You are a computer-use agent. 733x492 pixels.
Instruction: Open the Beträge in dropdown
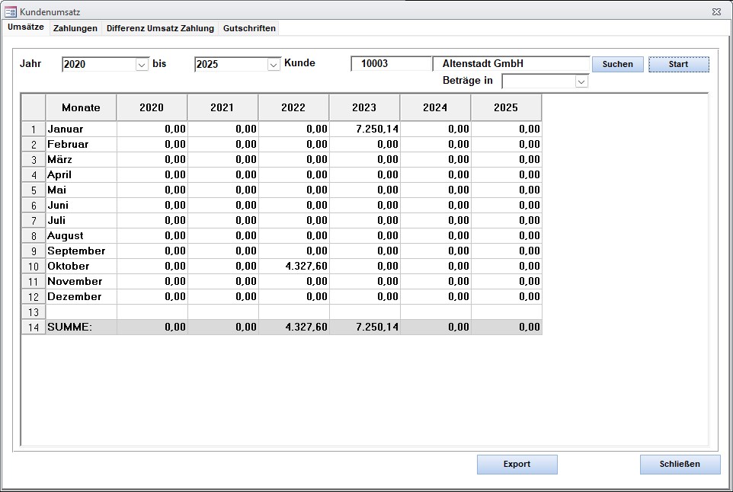(x=581, y=81)
